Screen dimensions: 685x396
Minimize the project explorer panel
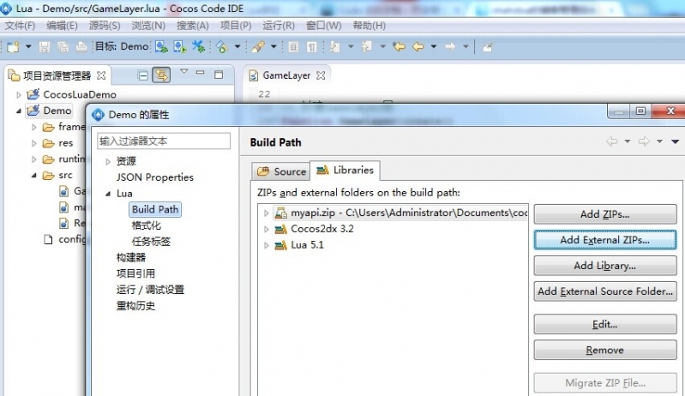click(x=200, y=73)
